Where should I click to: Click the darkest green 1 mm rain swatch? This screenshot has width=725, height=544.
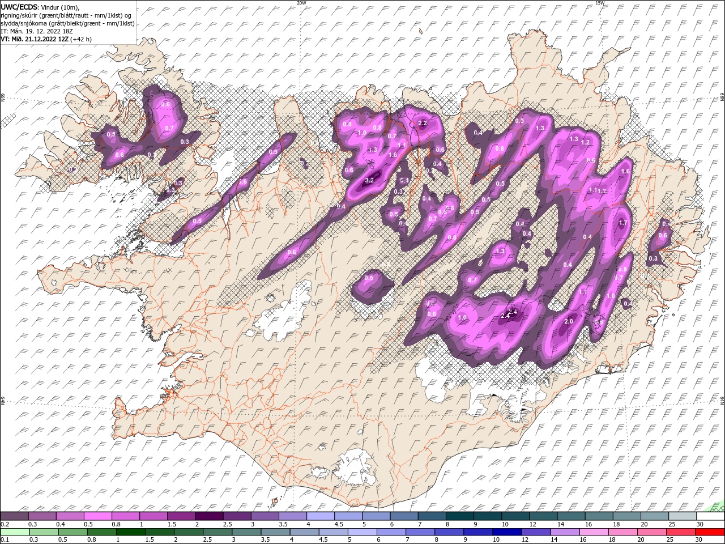tap(130, 532)
